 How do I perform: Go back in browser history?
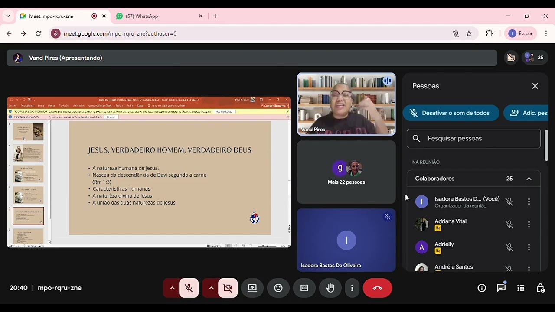coord(9,33)
